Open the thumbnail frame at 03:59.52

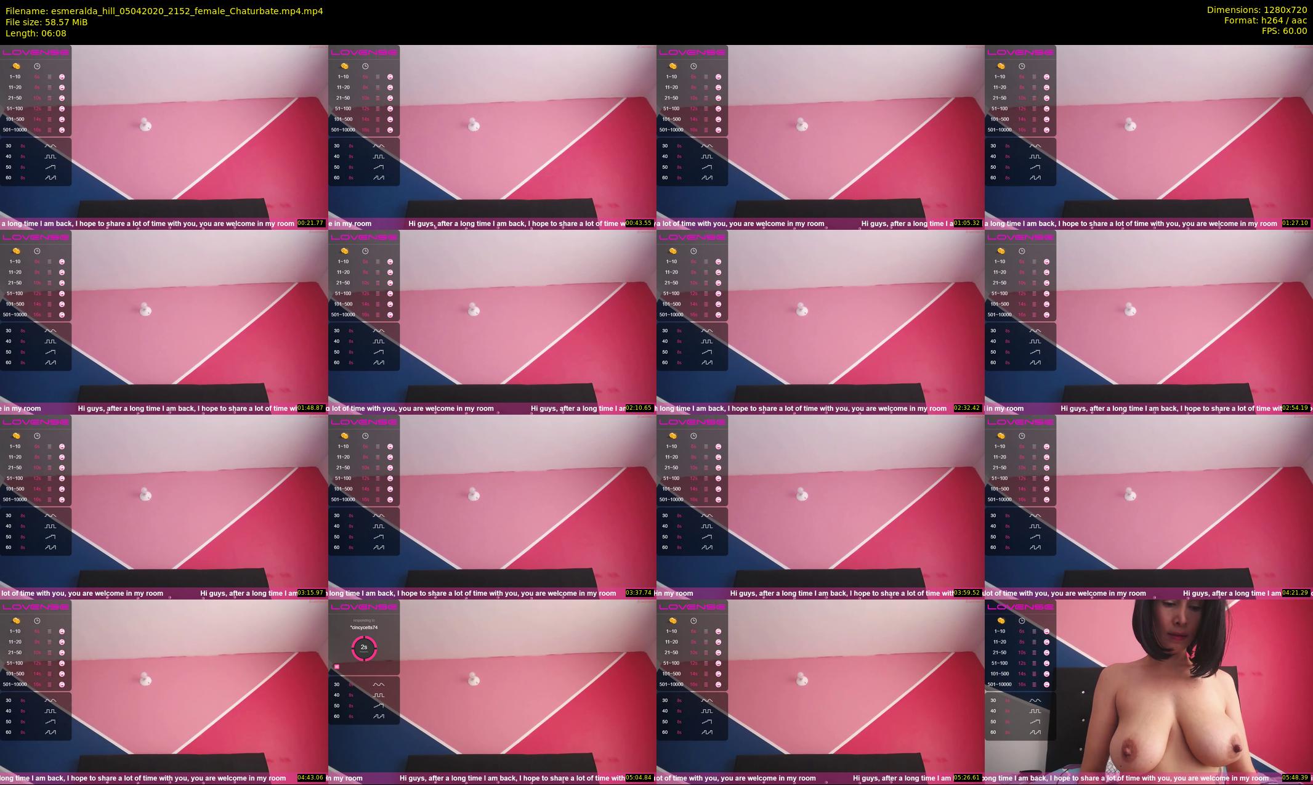point(820,506)
